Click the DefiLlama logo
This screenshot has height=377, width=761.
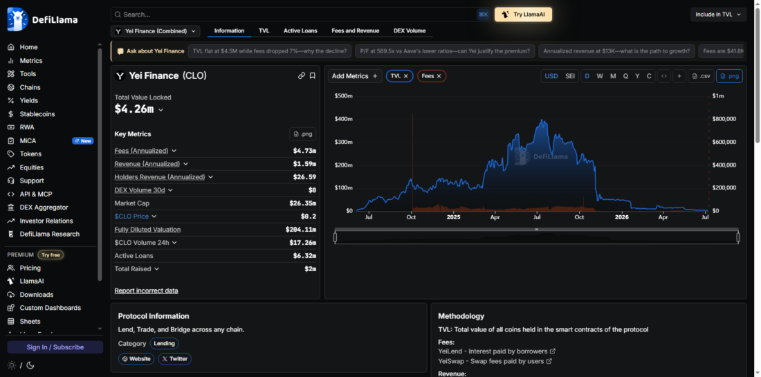point(43,19)
